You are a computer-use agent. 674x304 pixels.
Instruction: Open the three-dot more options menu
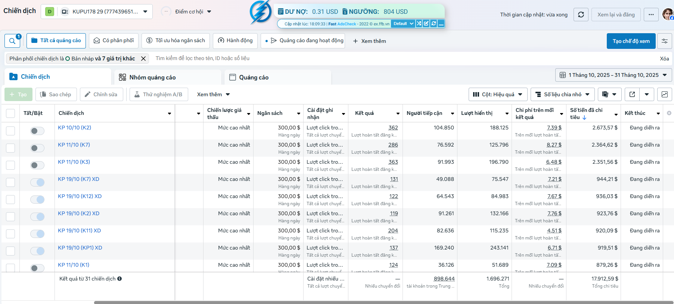pyautogui.click(x=651, y=15)
